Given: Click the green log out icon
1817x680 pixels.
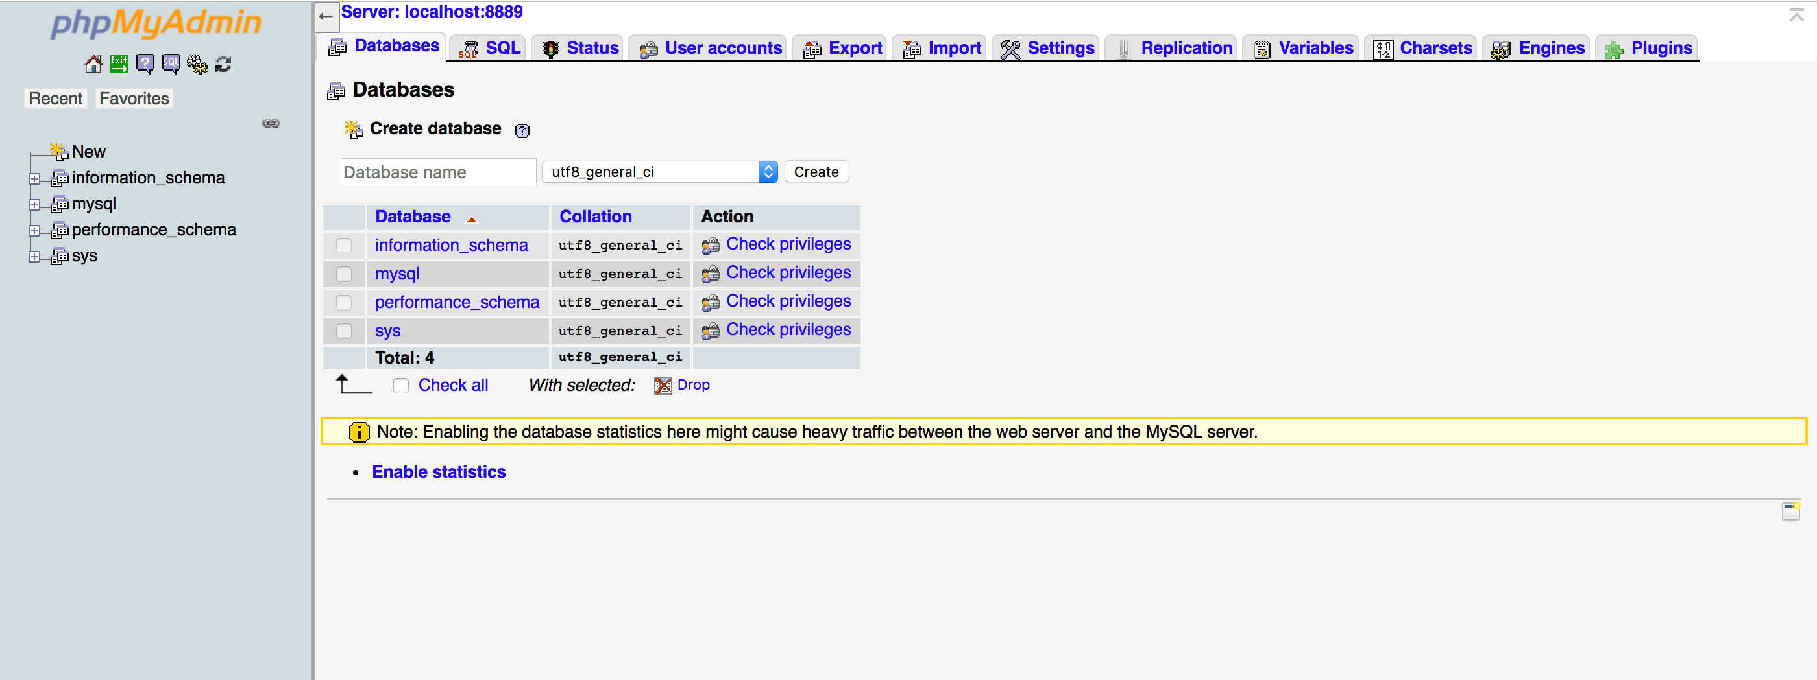Looking at the screenshot, I should [119, 65].
